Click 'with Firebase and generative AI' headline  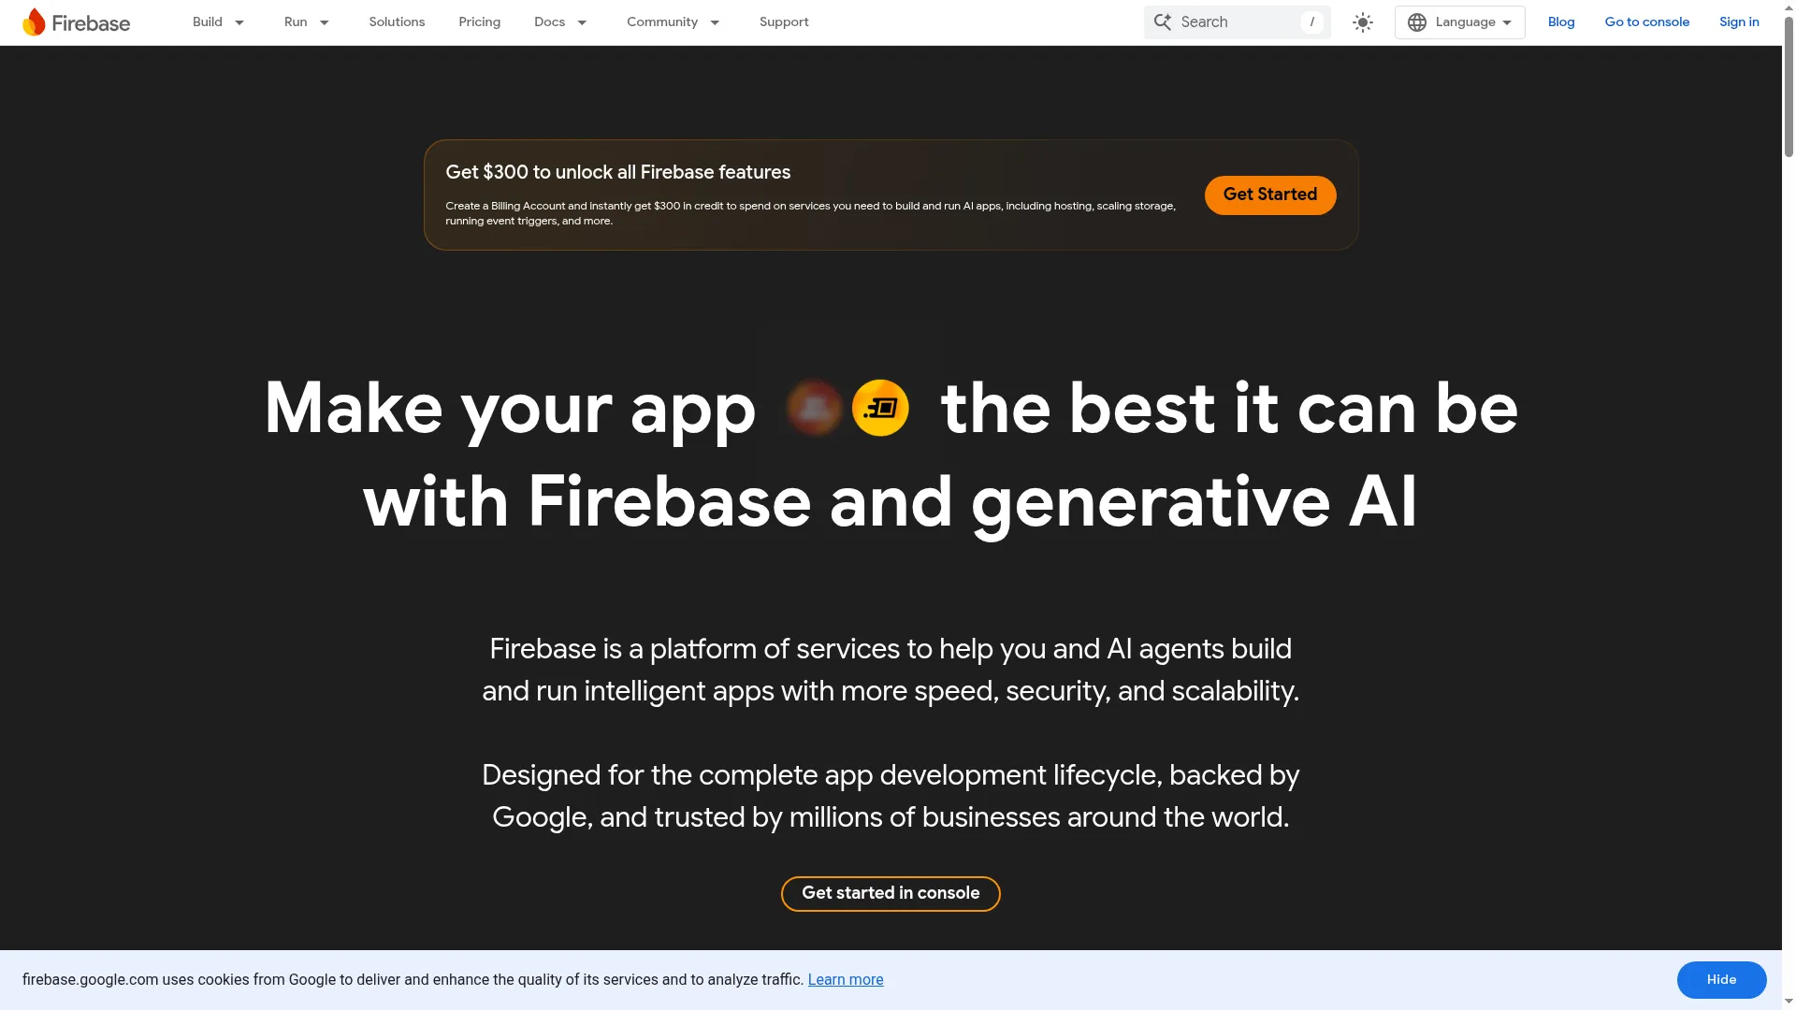click(x=891, y=502)
